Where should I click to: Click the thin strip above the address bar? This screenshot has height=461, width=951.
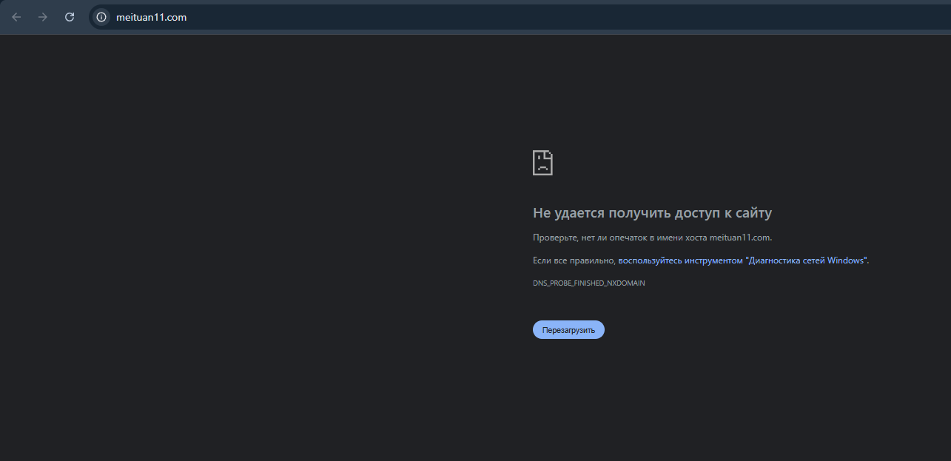[474, 2]
